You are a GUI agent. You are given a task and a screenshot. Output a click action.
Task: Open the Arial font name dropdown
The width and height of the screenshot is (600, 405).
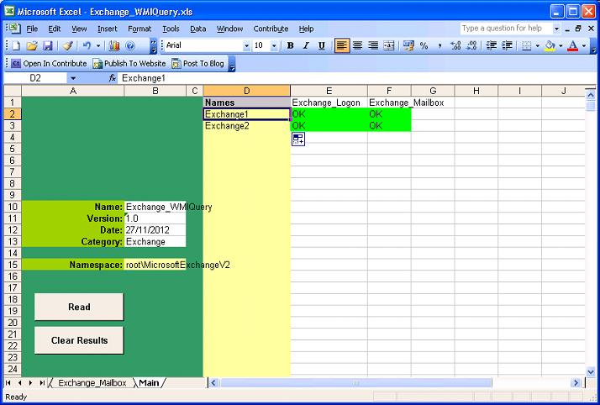[x=246, y=45]
